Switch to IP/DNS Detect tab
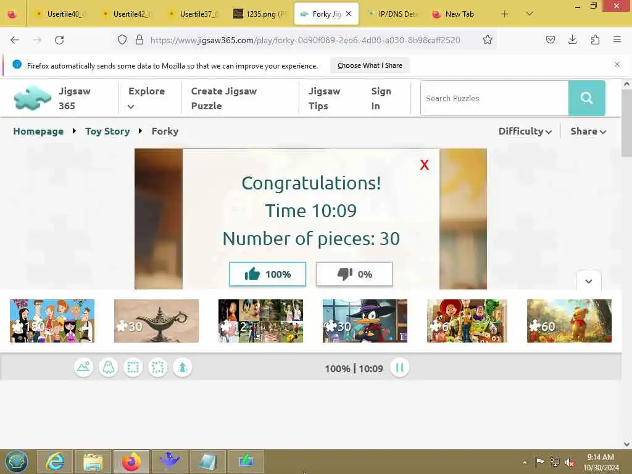 (x=393, y=14)
